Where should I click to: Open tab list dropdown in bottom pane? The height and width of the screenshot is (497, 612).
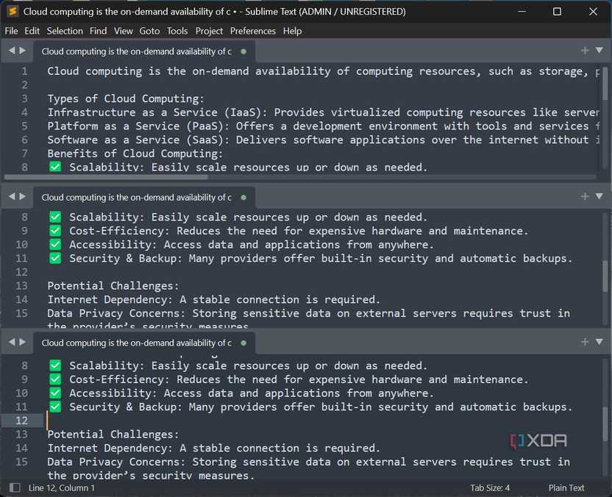tap(599, 342)
